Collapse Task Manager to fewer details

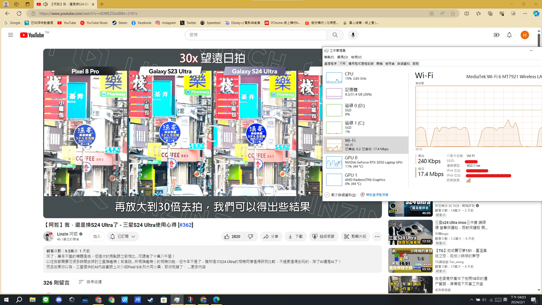[x=341, y=195]
